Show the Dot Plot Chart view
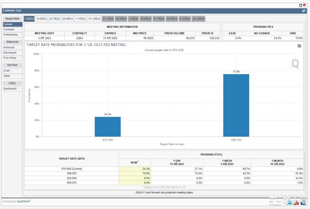 click(7, 71)
